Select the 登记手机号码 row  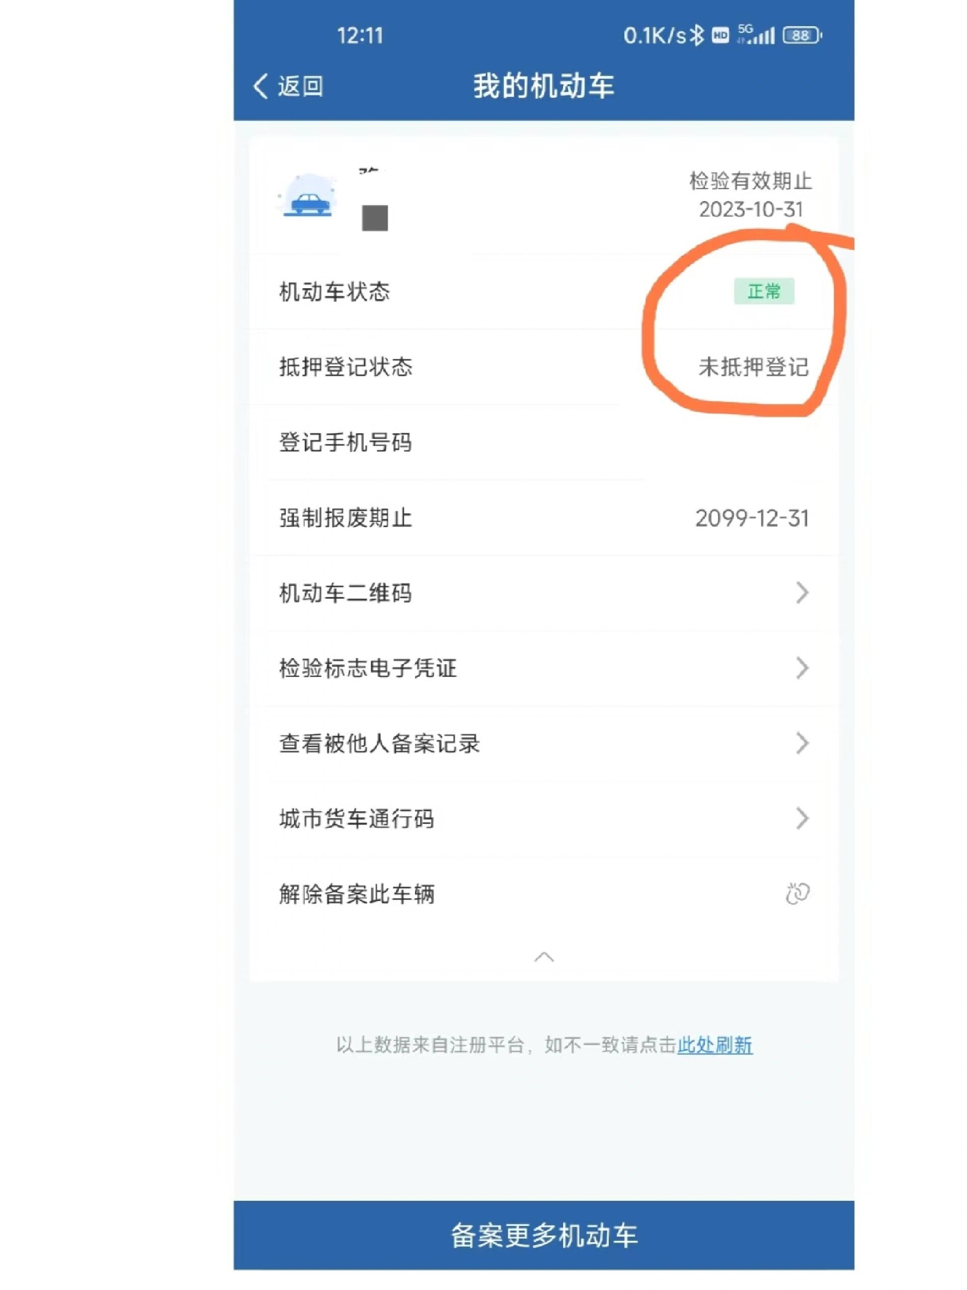tap(544, 442)
